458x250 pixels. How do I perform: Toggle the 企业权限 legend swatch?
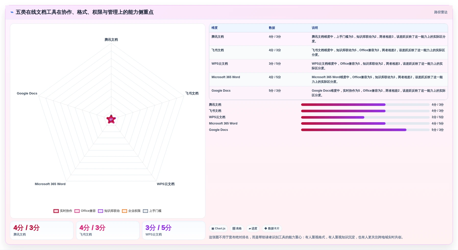(x=125, y=211)
